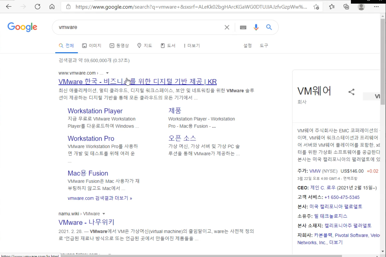The image size is (386, 257).
Task: Share the VM웨어 knowledge panel
Action: (351, 92)
